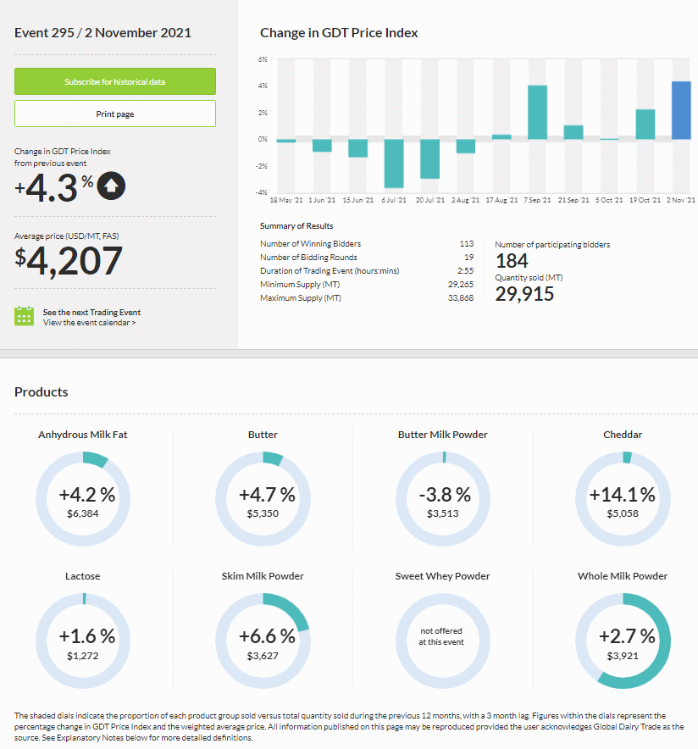Click the Butter Milk Powder heading

[x=442, y=435]
